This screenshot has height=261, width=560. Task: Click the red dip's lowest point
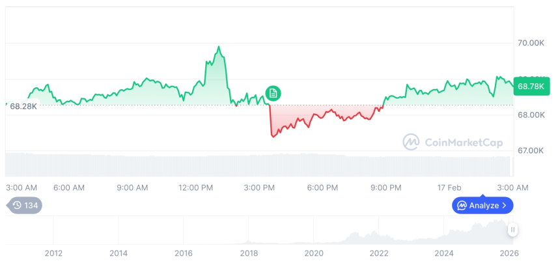coord(273,137)
